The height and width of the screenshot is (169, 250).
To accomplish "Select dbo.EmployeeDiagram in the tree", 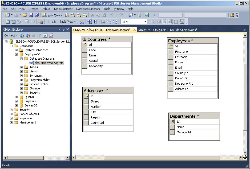I will (x=49, y=63).
